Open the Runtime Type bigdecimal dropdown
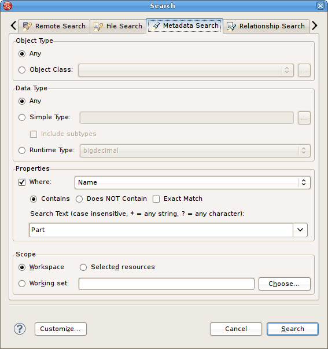This screenshot has width=328, height=349. (x=195, y=150)
